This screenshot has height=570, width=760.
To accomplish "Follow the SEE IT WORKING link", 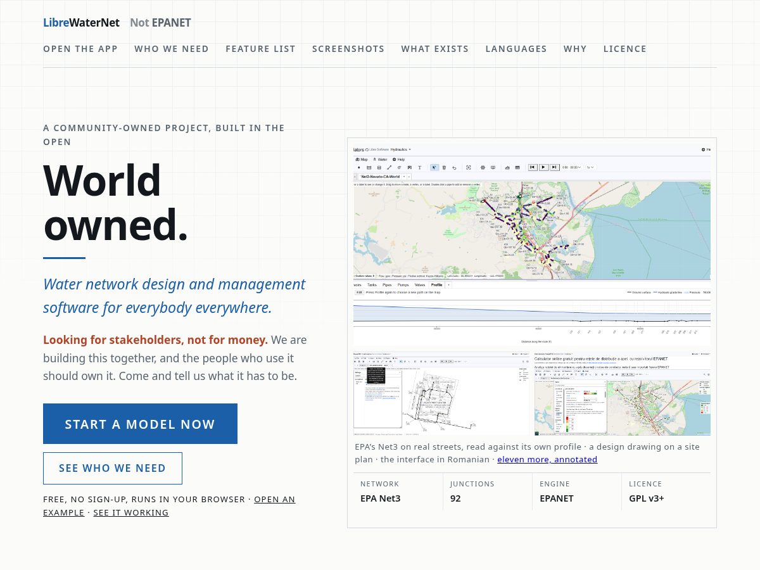I will [131, 512].
